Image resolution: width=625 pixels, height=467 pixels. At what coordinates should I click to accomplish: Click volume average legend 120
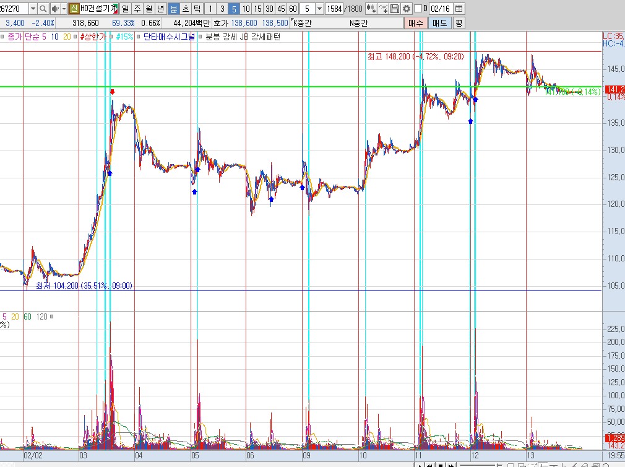pyautogui.click(x=42, y=316)
